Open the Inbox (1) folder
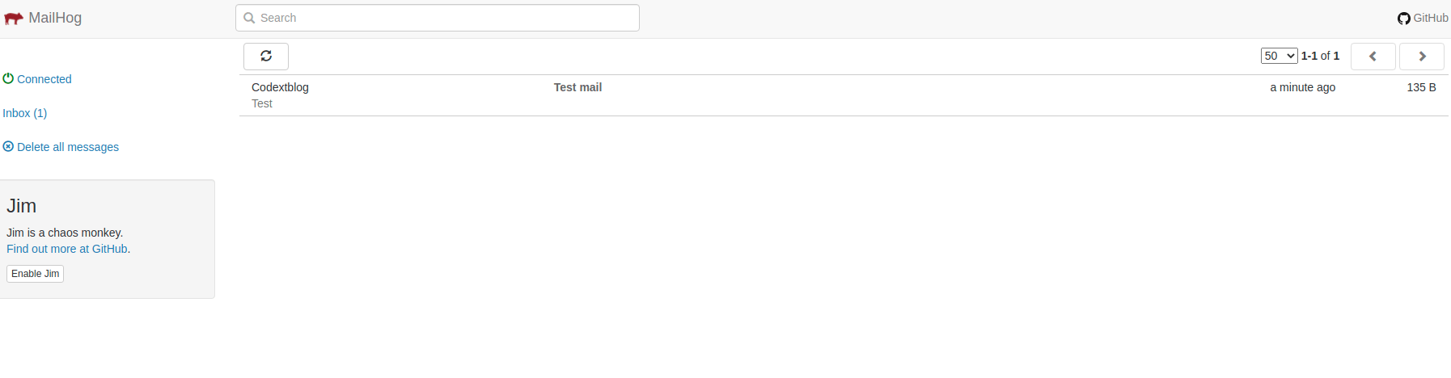1451x378 pixels. (x=25, y=113)
